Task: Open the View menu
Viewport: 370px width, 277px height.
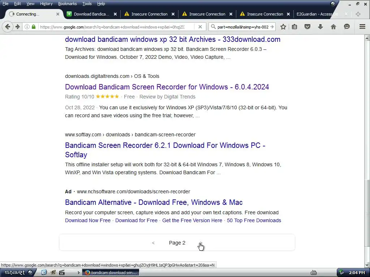Action: click(x=30, y=4)
